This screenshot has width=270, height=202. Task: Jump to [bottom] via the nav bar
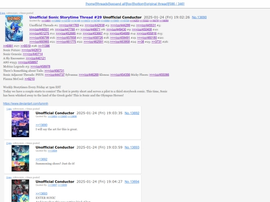click(x=139, y=4)
